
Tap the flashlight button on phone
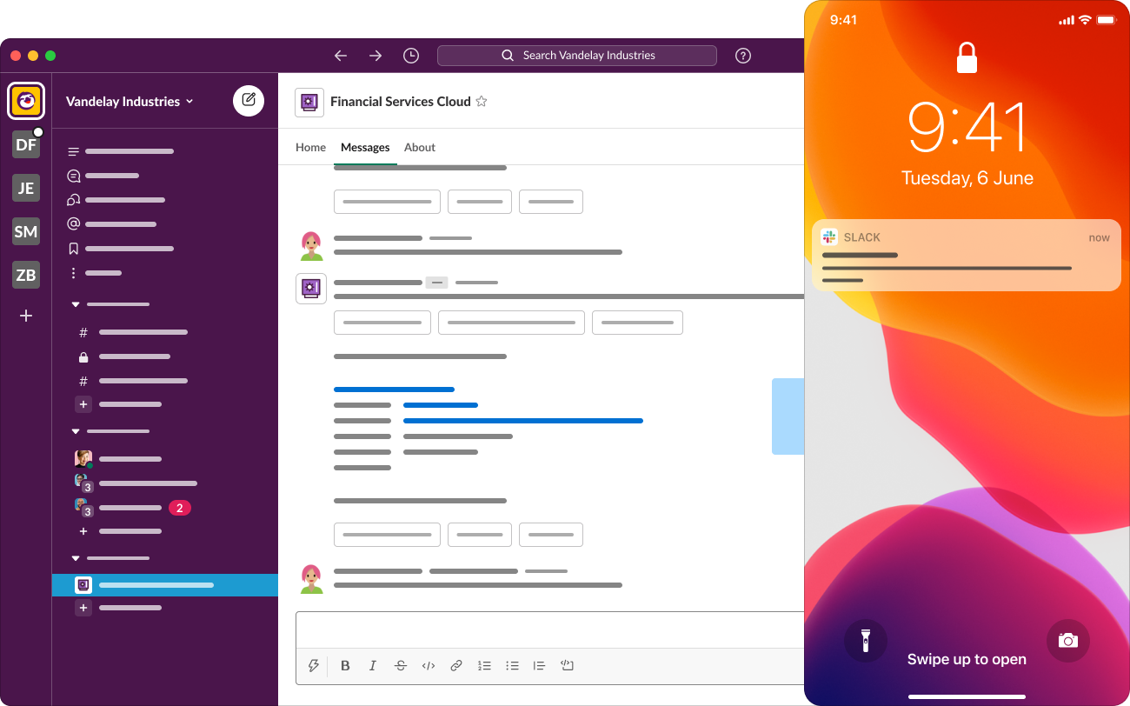click(x=866, y=642)
